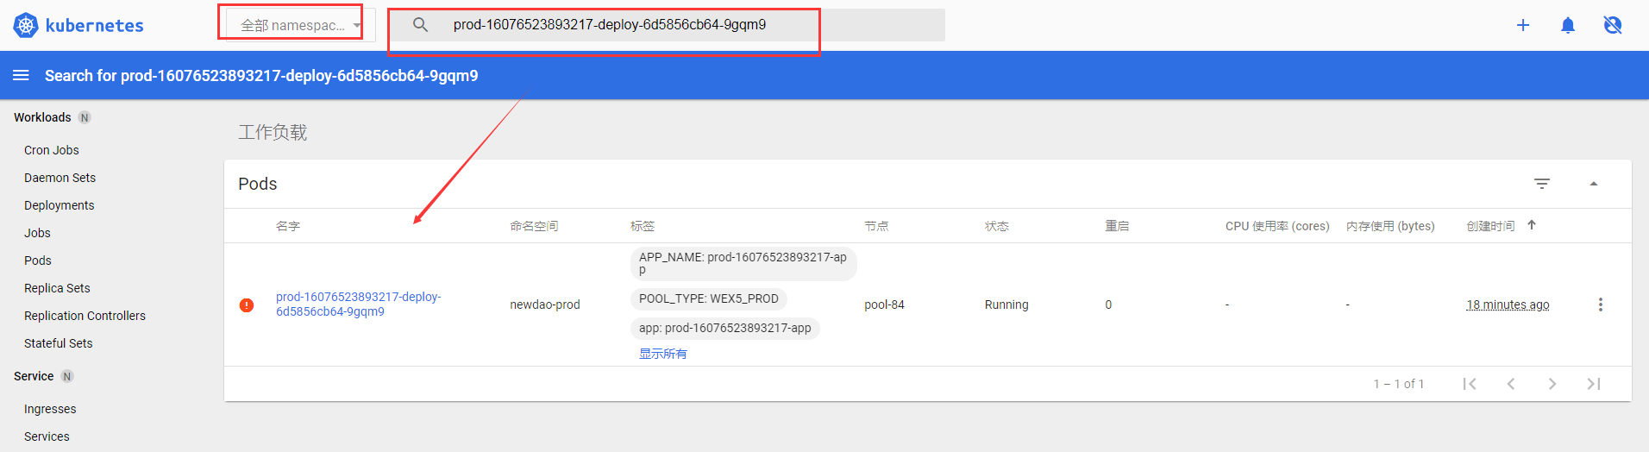1649x452 pixels.
Task: Open the namespace selector dropdown
Action: 300,25
